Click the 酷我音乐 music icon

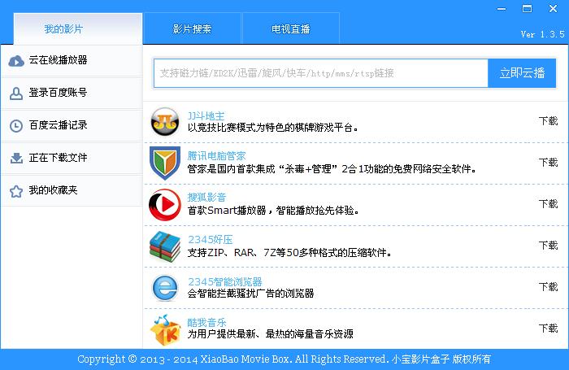[x=165, y=329]
